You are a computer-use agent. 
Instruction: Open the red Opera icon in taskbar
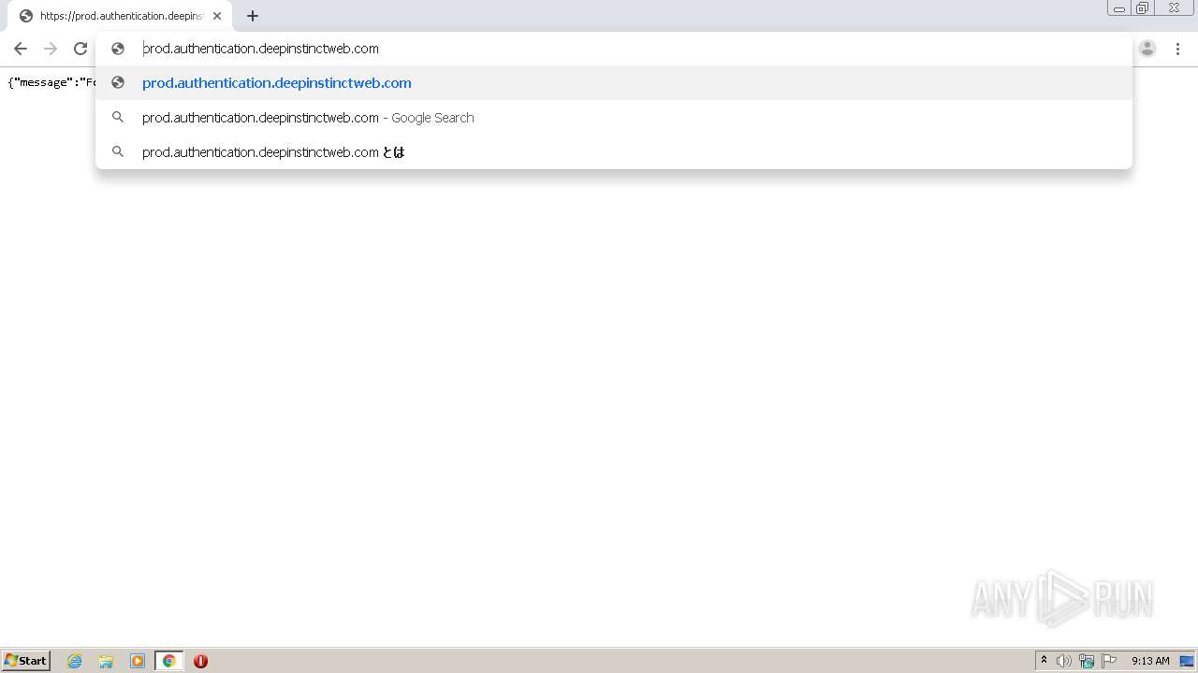pyautogui.click(x=200, y=661)
